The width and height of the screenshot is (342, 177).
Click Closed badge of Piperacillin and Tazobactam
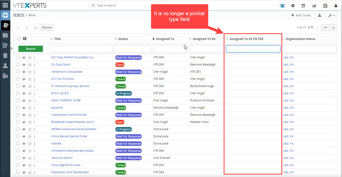pos(120,172)
